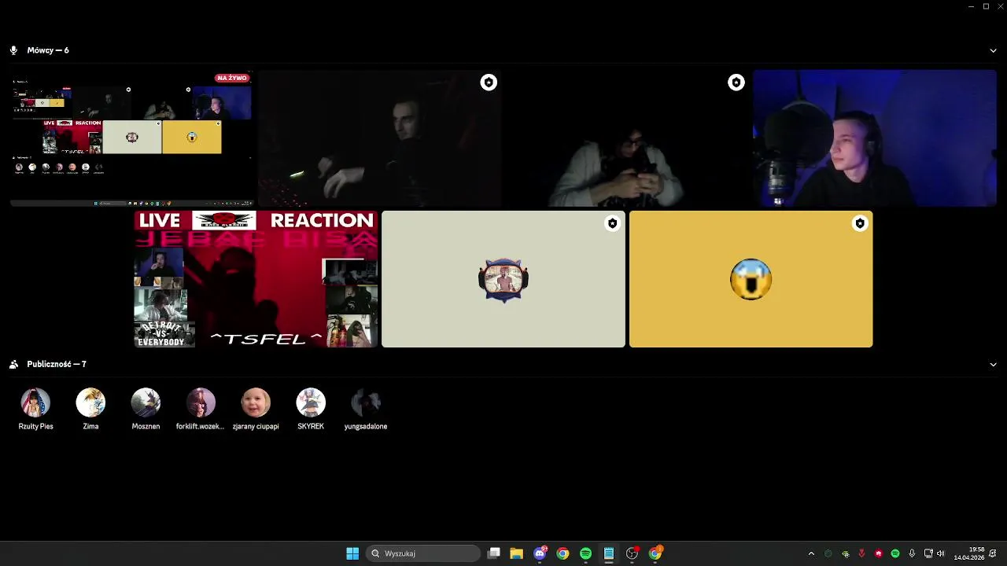The image size is (1007, 566).
Task: Open yungsadalone audience avatar
Action: (366, 402)
